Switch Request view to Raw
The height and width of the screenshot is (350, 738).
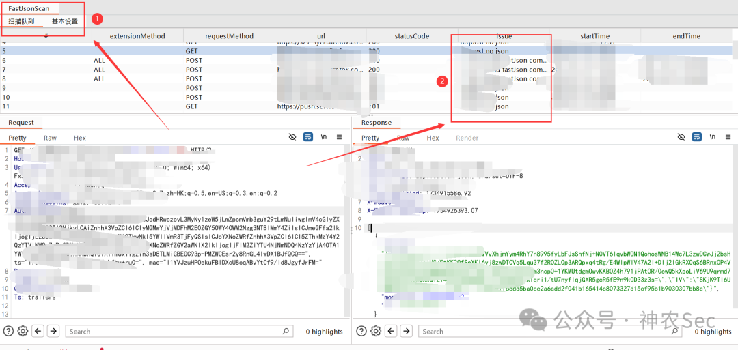(x=50, y=138)
